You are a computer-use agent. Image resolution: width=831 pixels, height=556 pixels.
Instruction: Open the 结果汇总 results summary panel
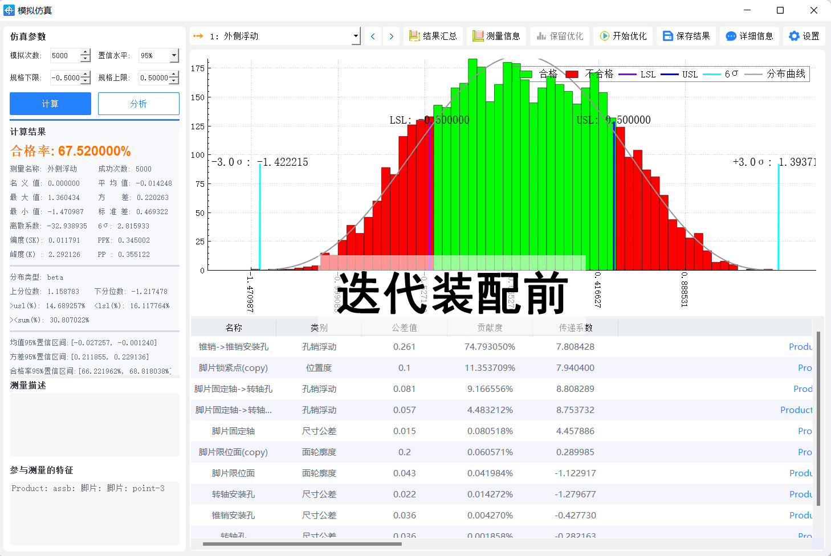pos(433,35)
